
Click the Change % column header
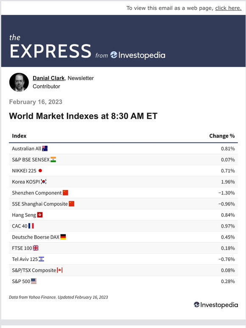tap(222, 136)
